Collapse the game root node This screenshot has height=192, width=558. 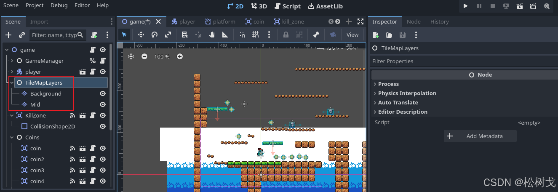pyautogui.click(x=7, y=50)
